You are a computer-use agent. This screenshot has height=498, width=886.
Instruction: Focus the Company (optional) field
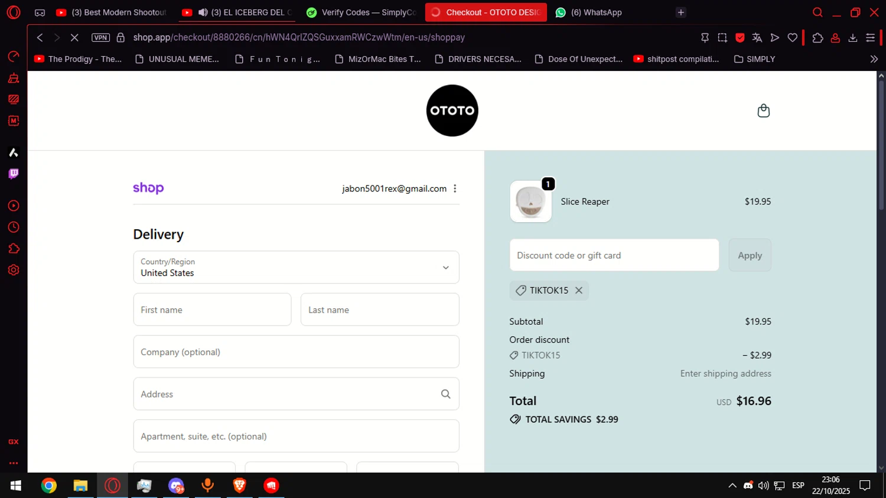pos(296,351)
